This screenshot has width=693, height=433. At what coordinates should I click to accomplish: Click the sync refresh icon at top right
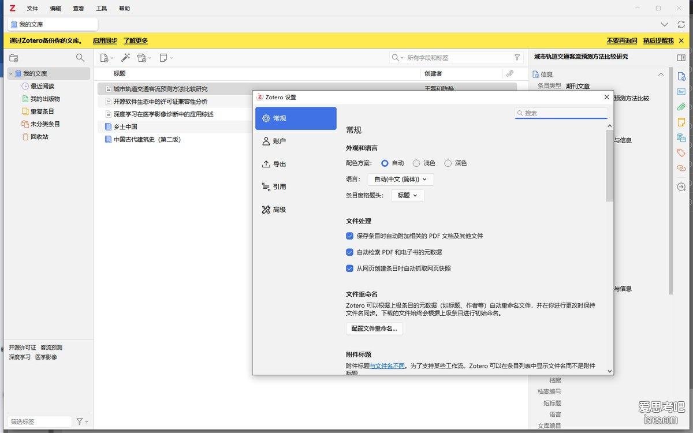[681, 24]
